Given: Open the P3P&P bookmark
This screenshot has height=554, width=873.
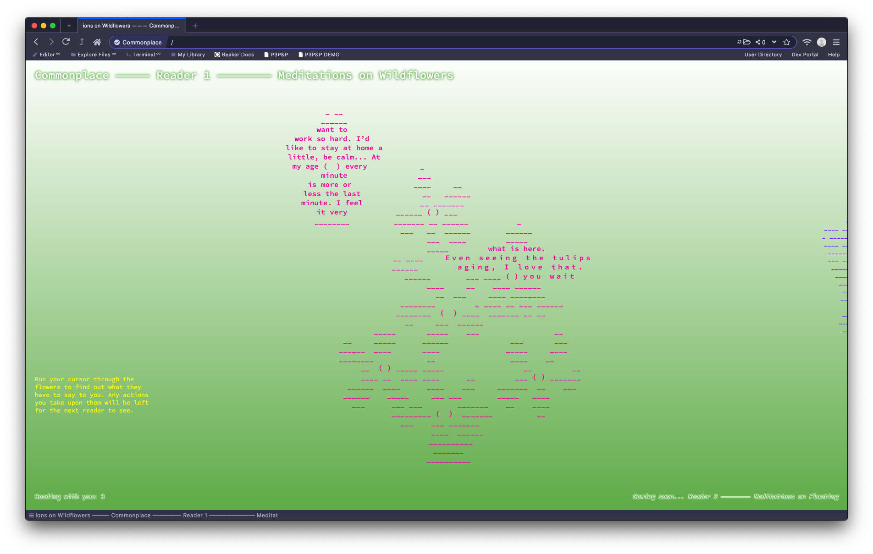Looking at the screenshot, I should (x=276, y=55).
